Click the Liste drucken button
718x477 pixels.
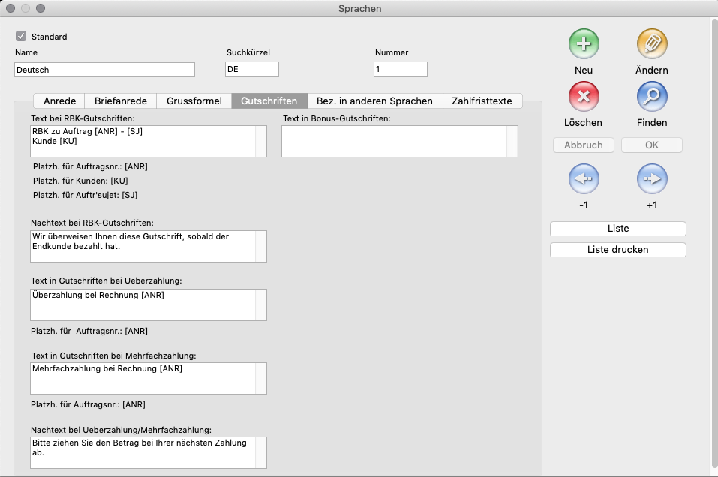click(x=617, y=250)
